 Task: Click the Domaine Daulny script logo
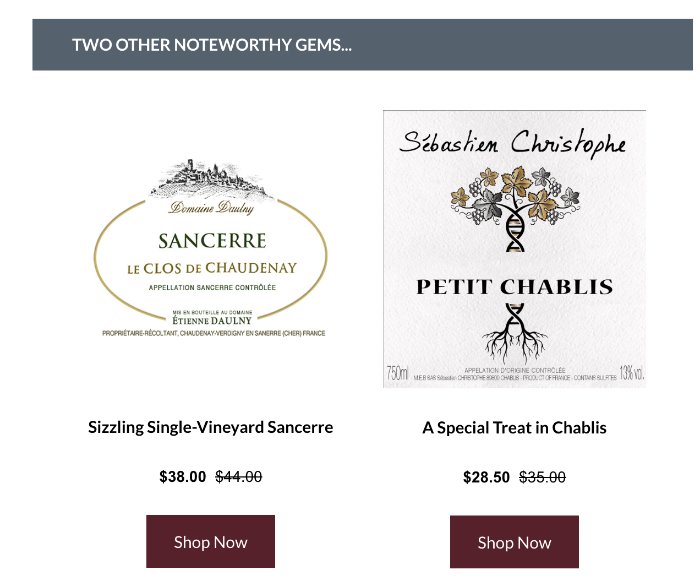[x=212, y=208]
